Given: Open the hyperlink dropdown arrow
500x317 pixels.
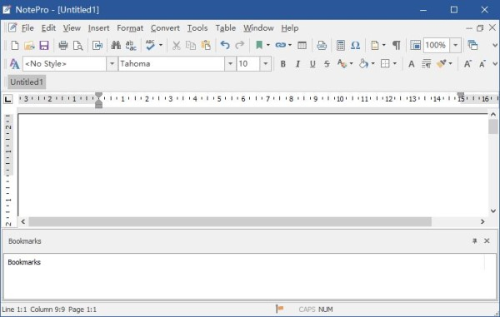Looking at the screenshot, I should 290,45.
